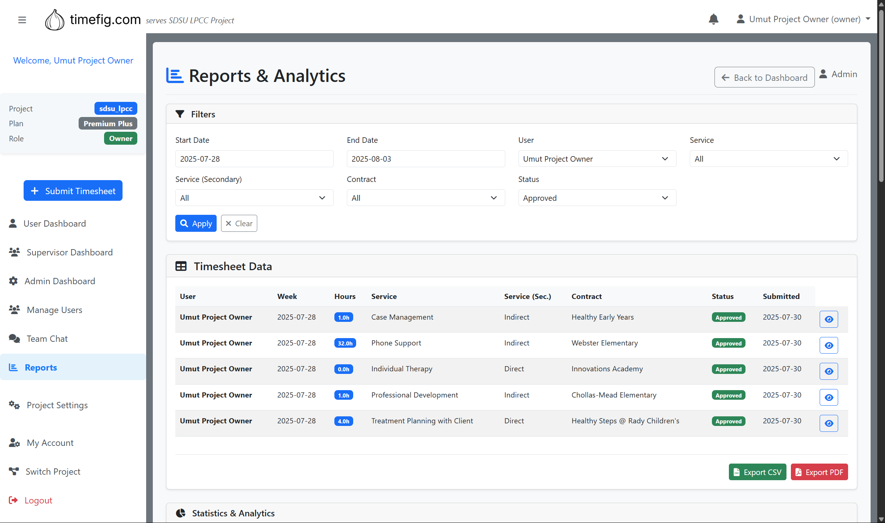Viewport: 885px width, 523px height.
Task: Open the Status dropdown showing Approved
Action: (x=597, y=198)
